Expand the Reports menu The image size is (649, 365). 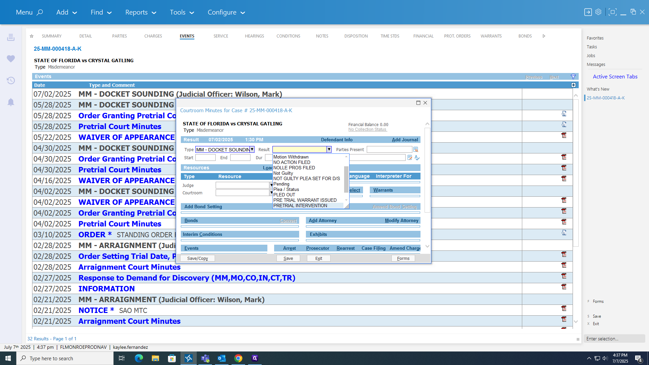tap(141, 13)
